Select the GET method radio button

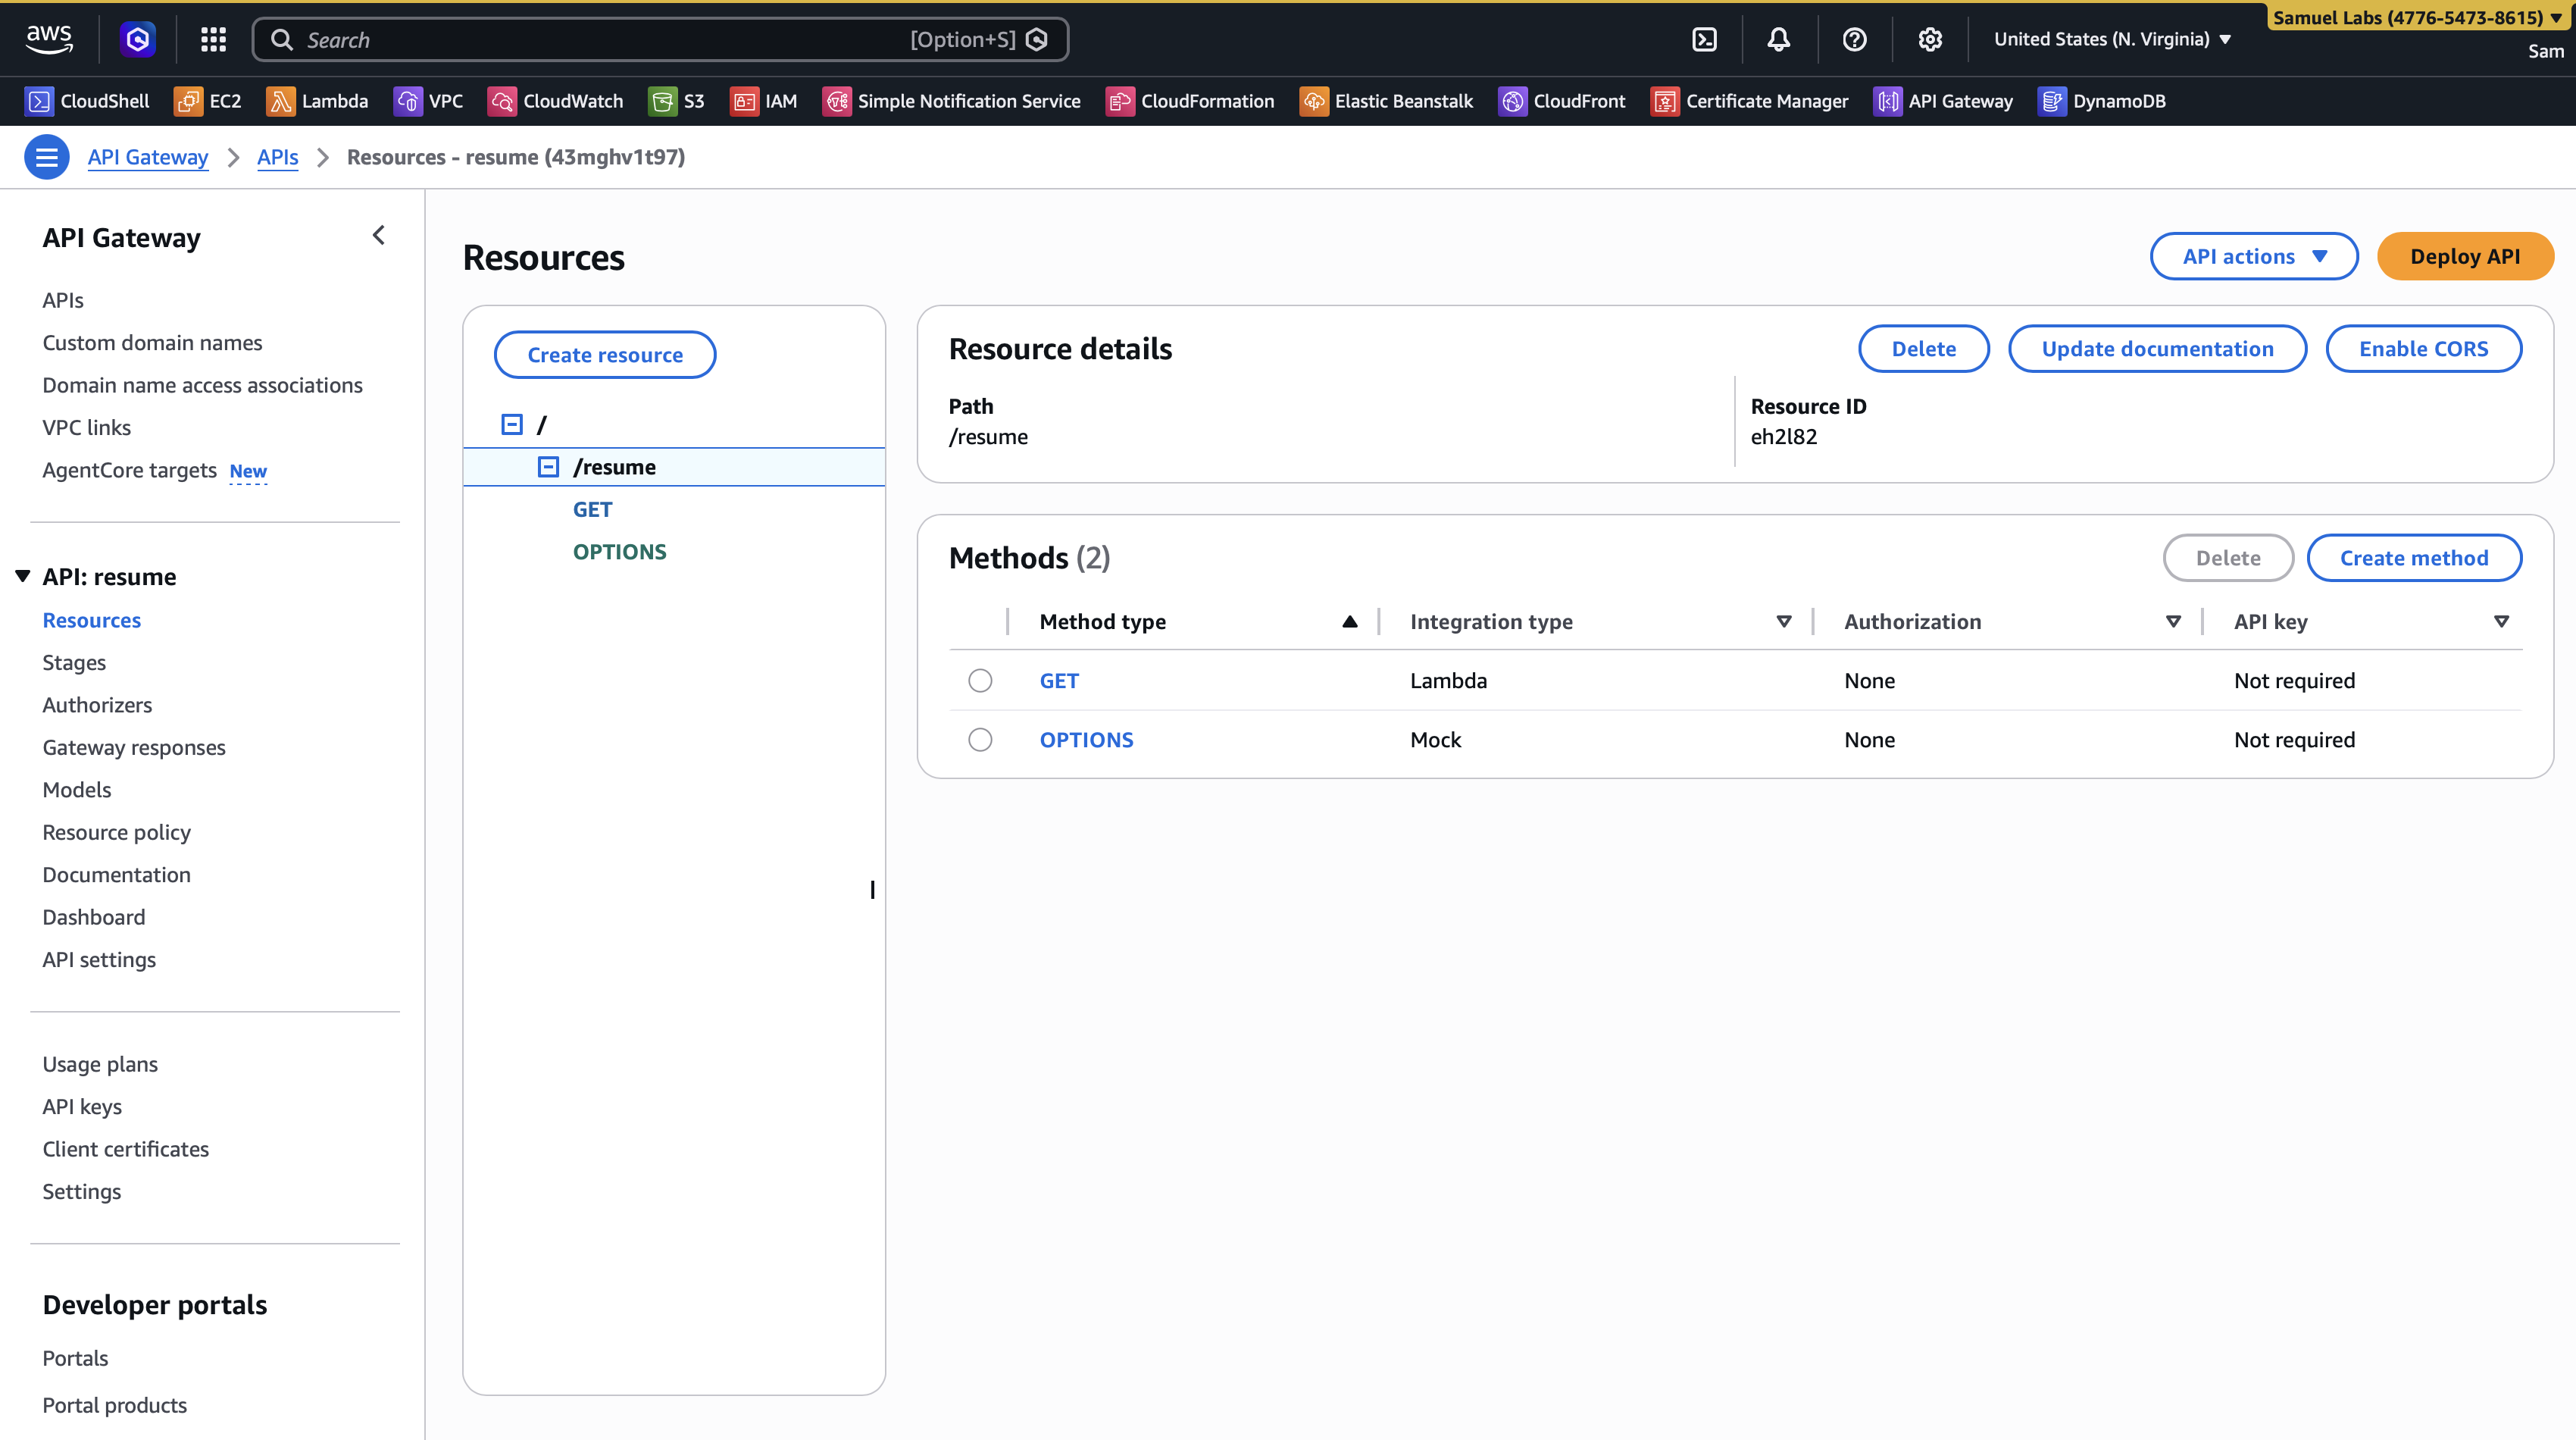(x=979, y=680)
